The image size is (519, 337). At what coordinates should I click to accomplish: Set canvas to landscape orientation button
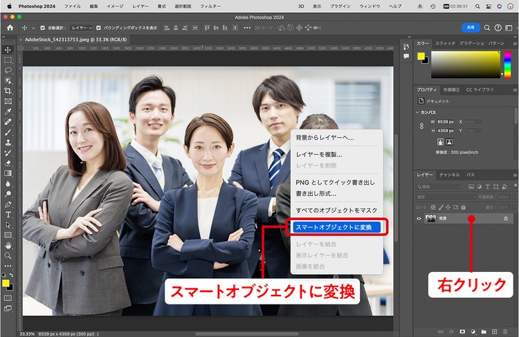[449, 142]
